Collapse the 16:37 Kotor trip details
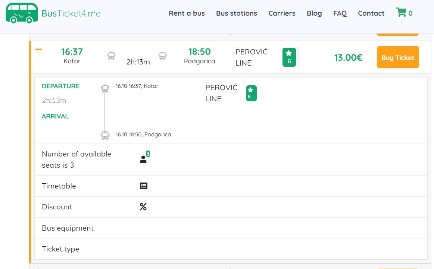Screen dimensions: 434x269 coord(38,50)
